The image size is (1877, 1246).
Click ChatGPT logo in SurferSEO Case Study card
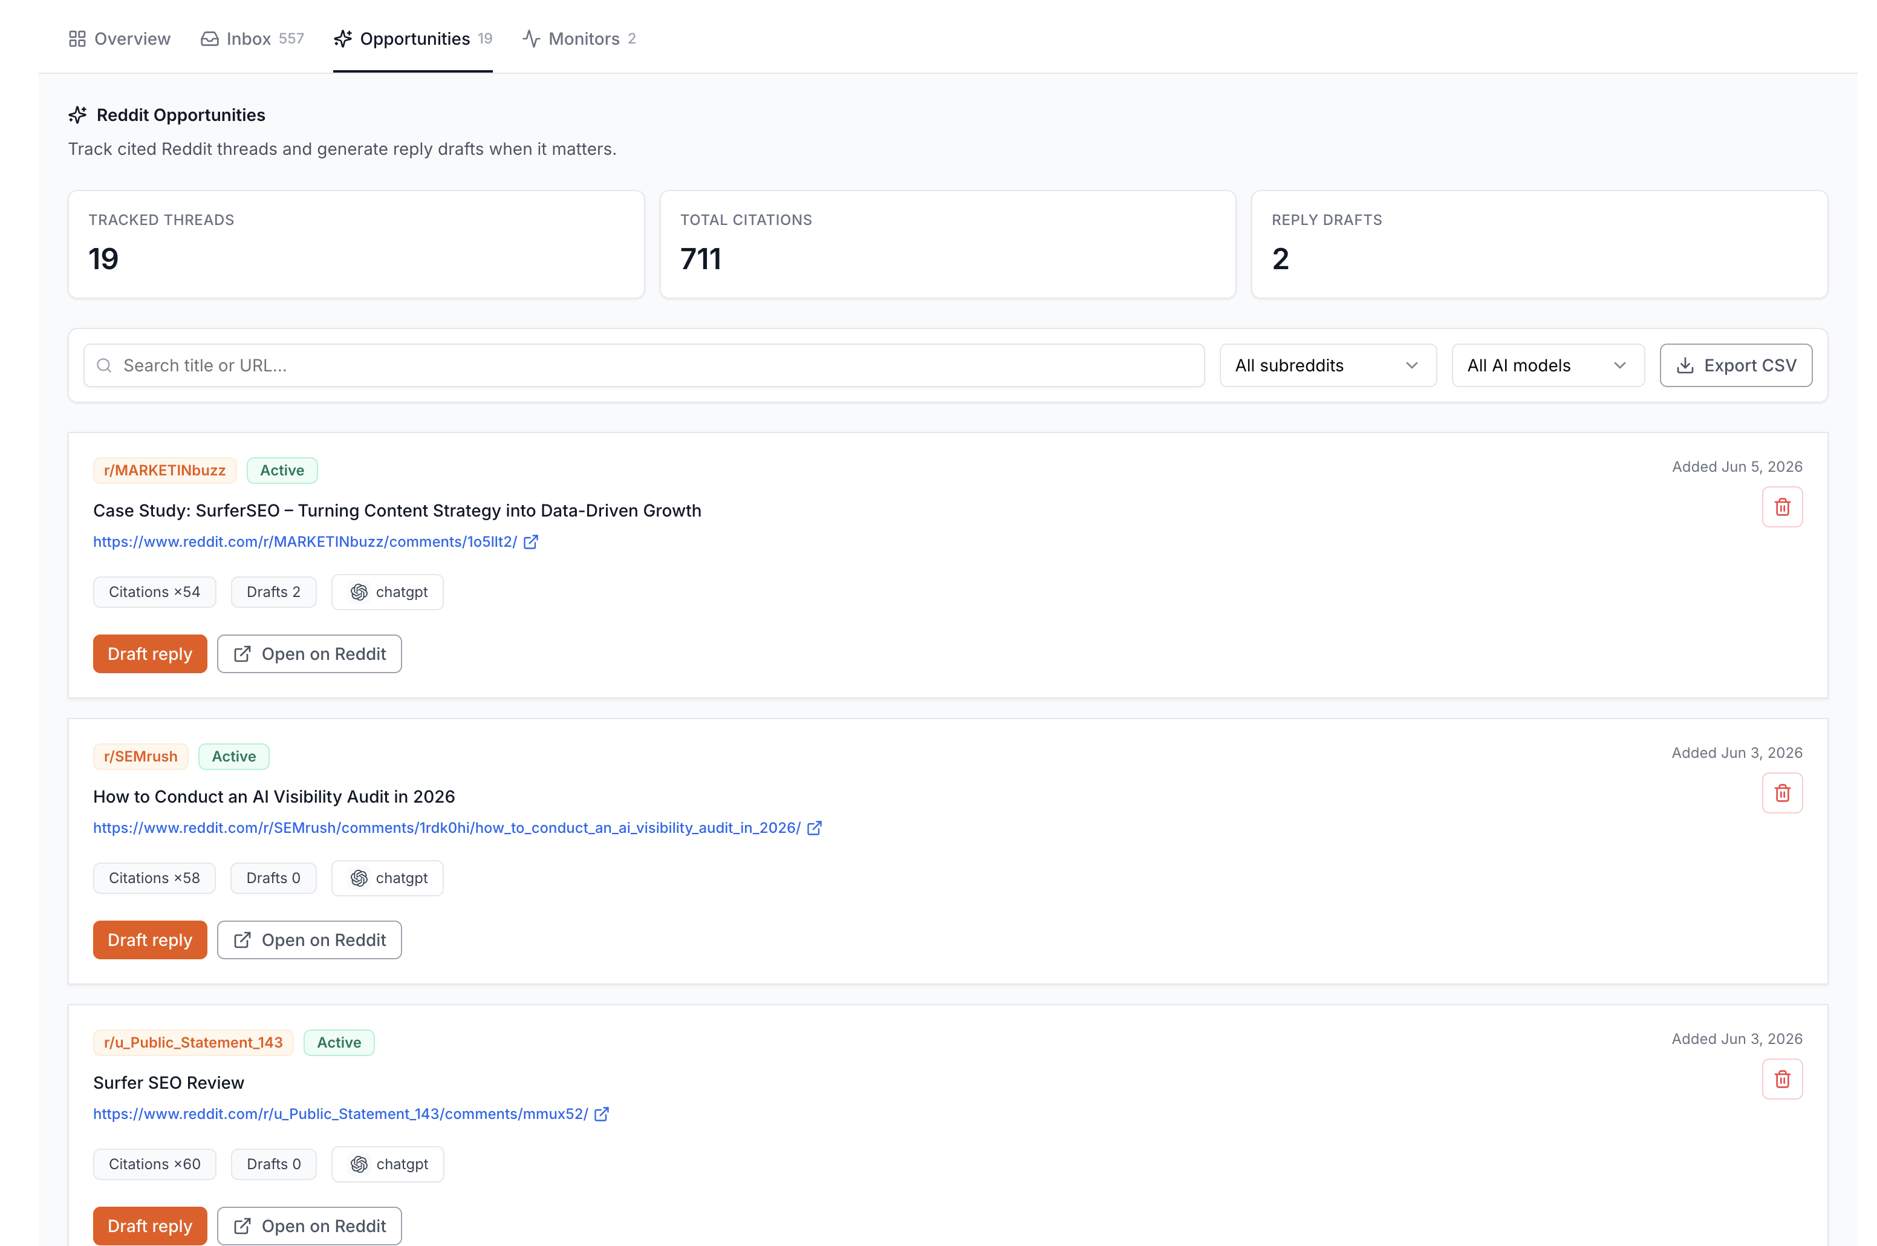click(x=359, y=592)
